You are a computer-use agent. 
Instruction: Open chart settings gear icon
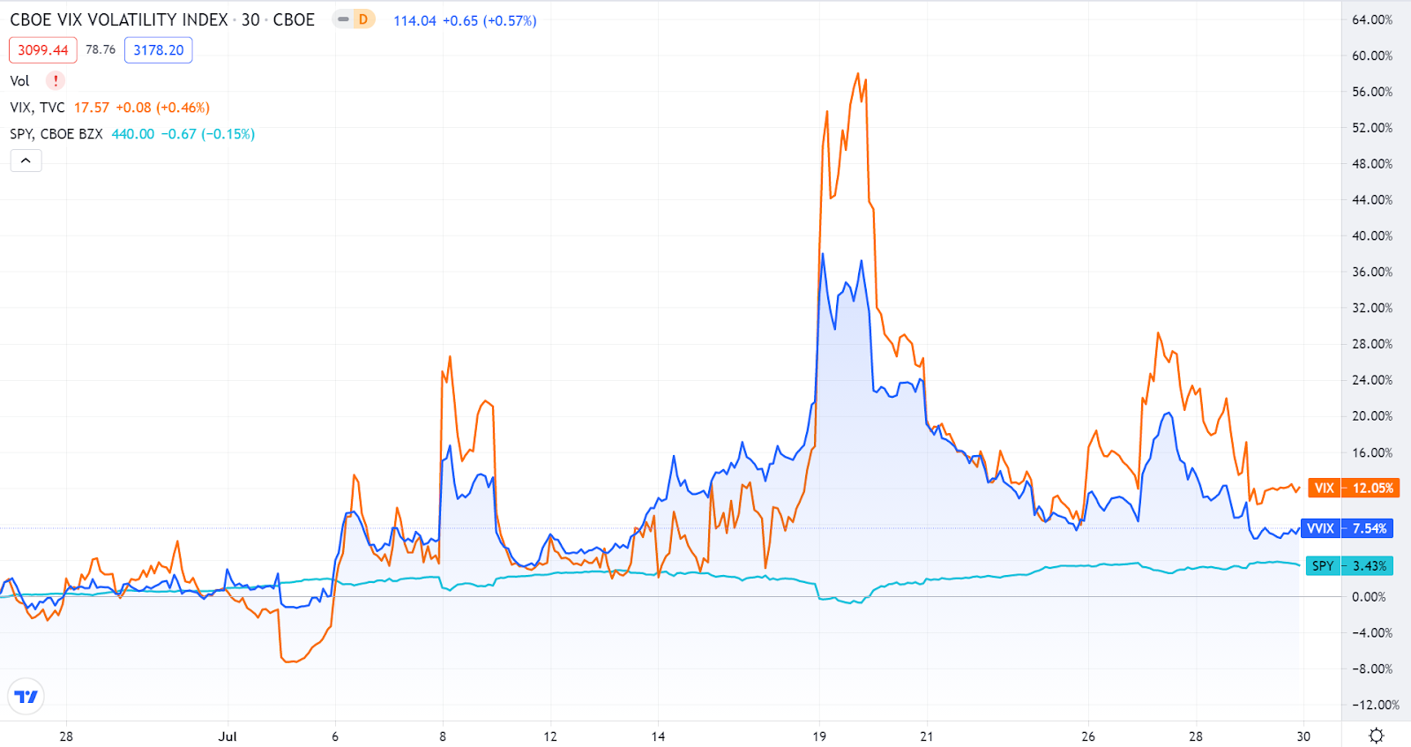pos(1376,736)
